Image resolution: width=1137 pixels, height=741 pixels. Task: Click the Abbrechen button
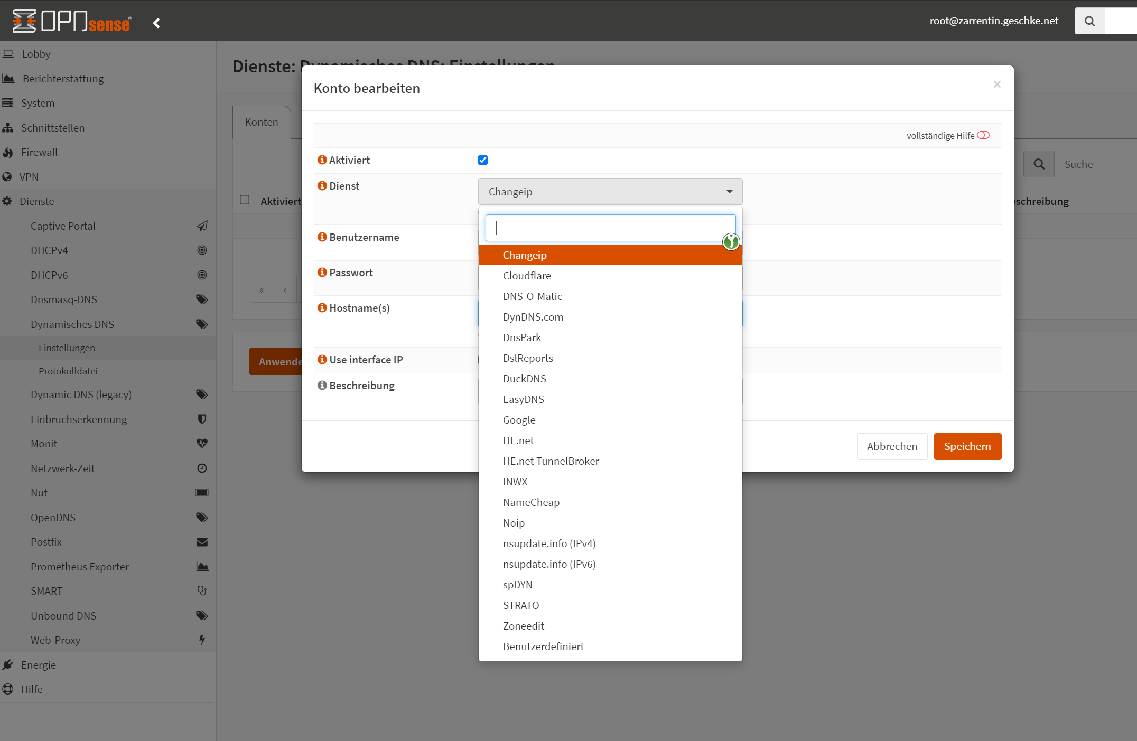[892, 446]
